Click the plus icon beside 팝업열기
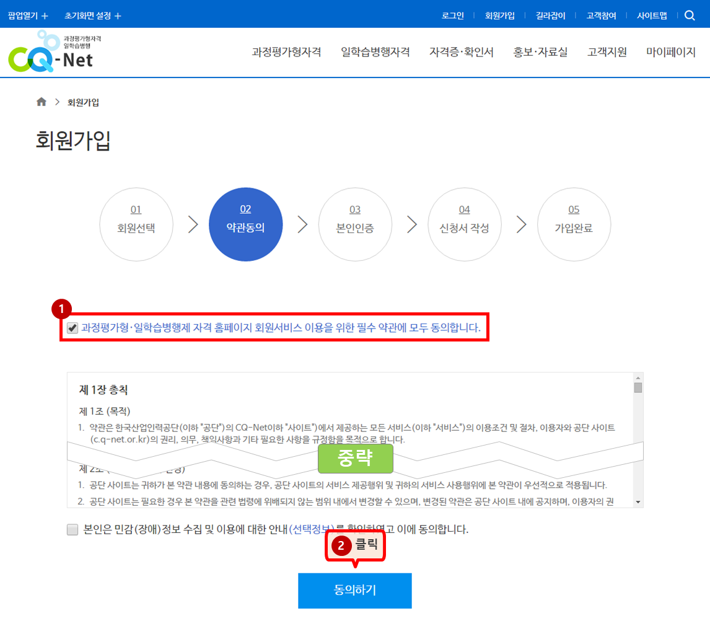This screenshot has height=621, width=710. [45, 16]
